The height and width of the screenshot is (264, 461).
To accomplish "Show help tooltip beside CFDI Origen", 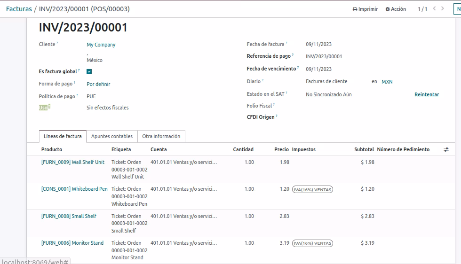I will [277, 116].
